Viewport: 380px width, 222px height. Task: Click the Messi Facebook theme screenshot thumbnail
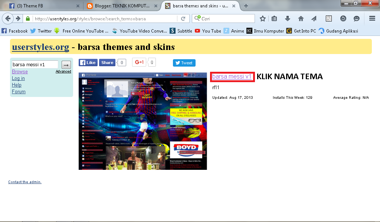pyautogui.click(x=143, y=121)
